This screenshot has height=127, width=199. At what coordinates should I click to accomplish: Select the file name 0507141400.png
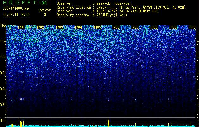pyautogui.click(x=16, y=8)
